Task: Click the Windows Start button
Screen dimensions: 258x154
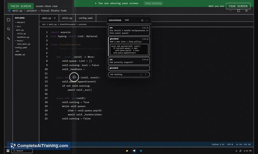Action: pyautogui.click(x=8, y=151)
